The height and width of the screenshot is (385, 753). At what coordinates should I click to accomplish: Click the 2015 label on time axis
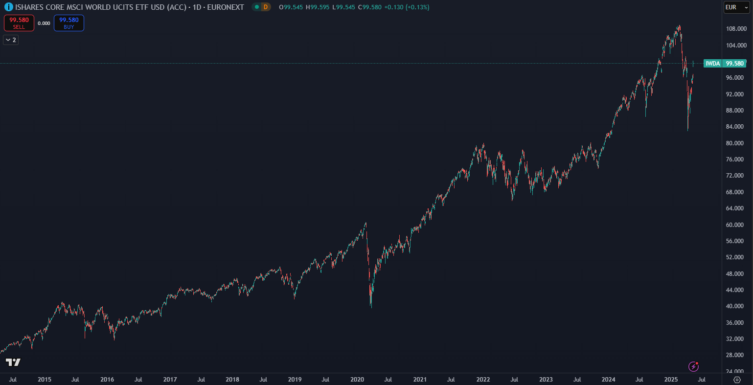tap(45, 380)
